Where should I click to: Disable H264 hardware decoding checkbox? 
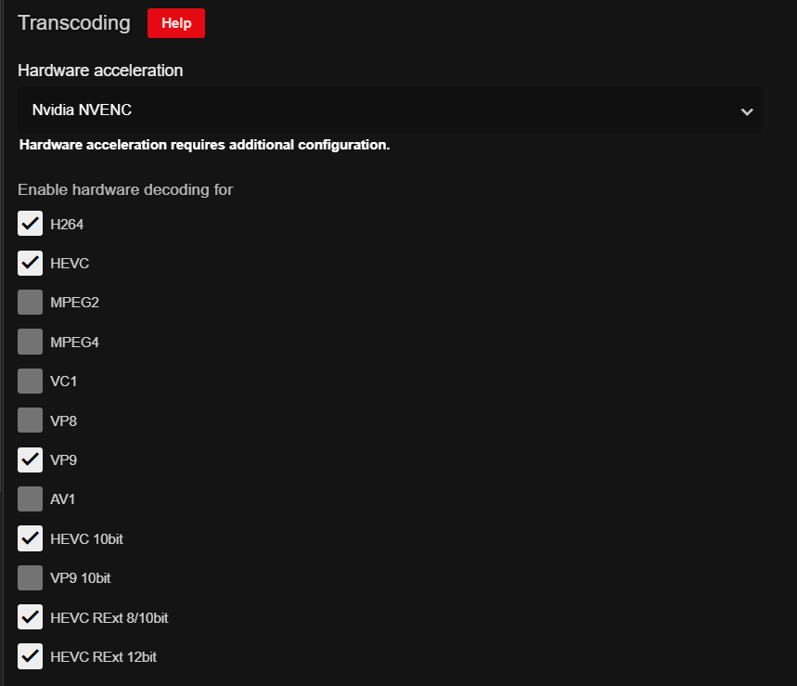(31, 224)
